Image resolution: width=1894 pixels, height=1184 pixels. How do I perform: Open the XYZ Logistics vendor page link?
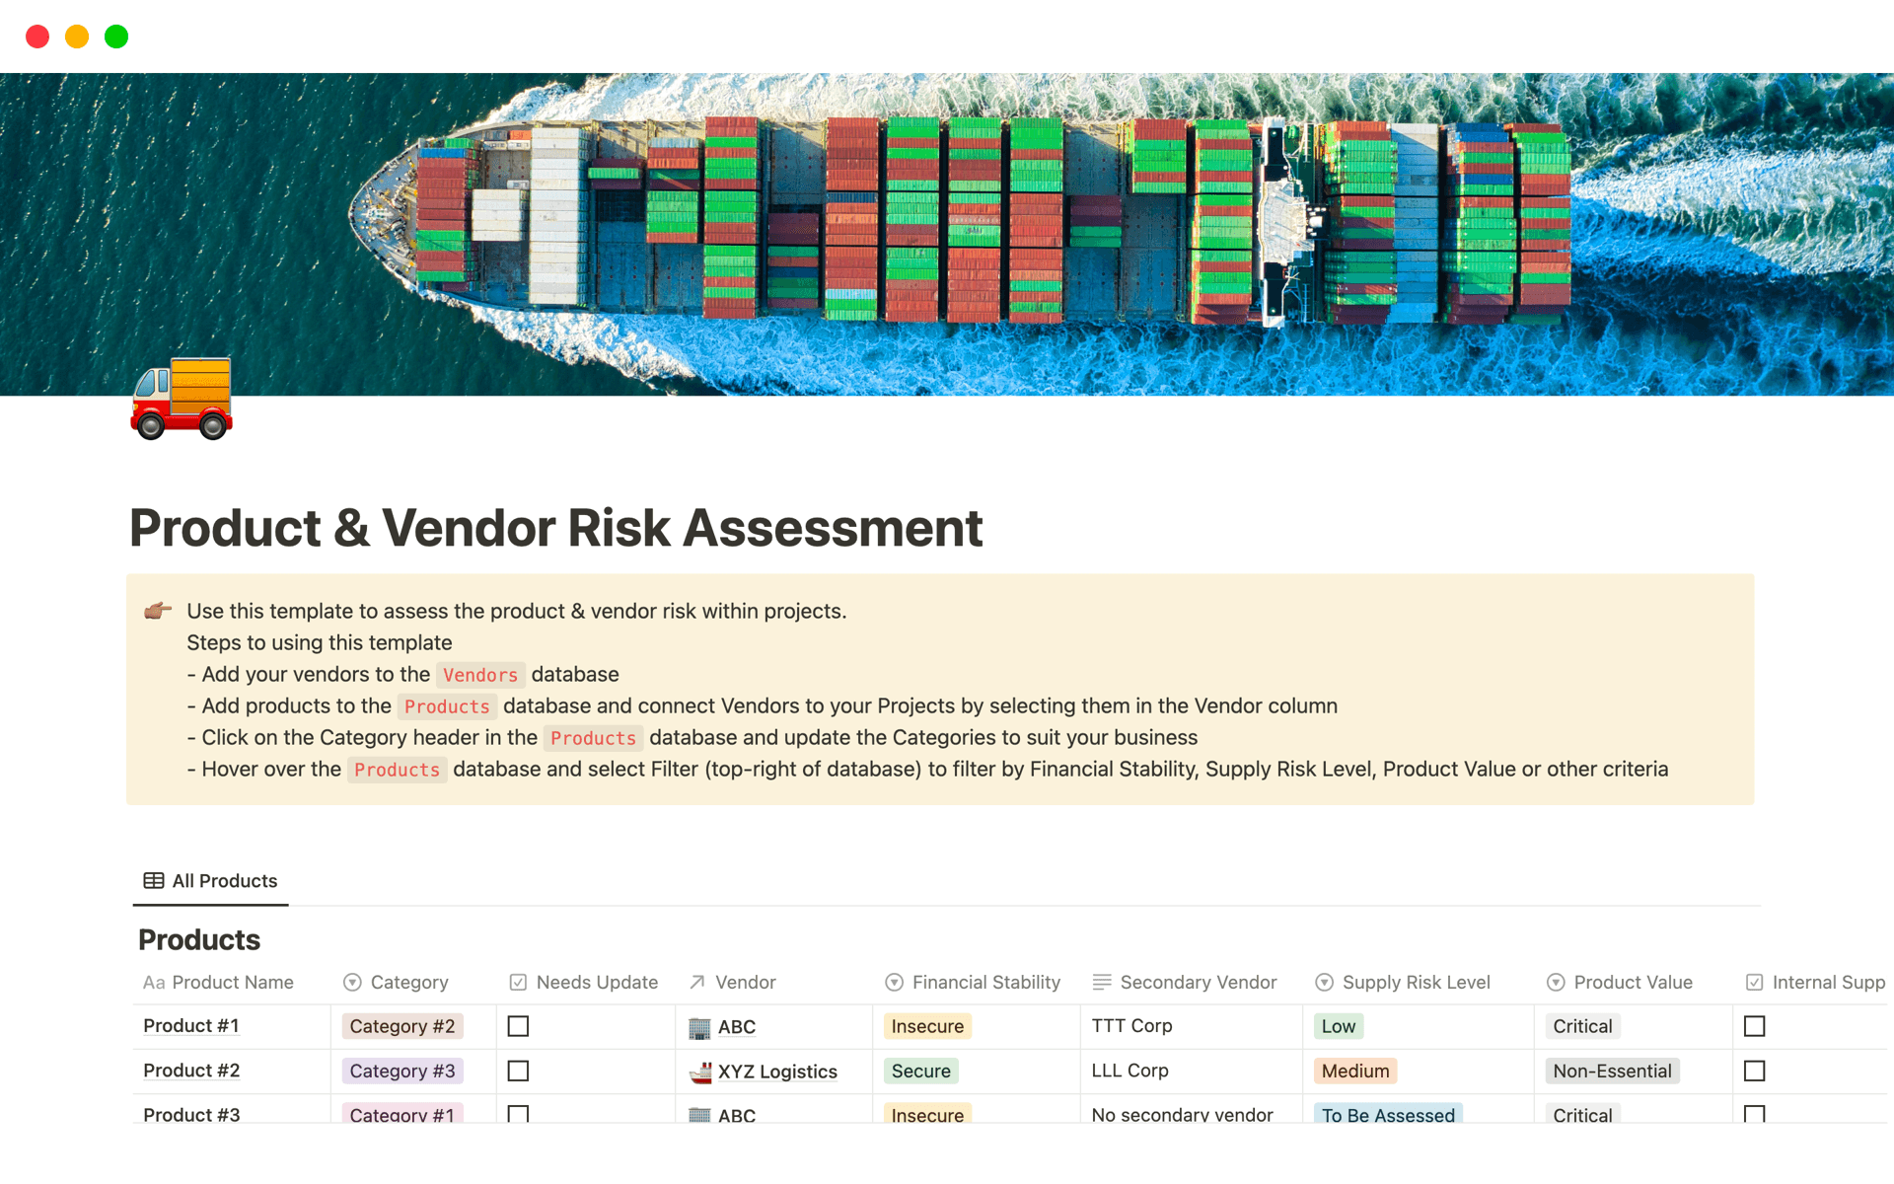pos(775,1072)
